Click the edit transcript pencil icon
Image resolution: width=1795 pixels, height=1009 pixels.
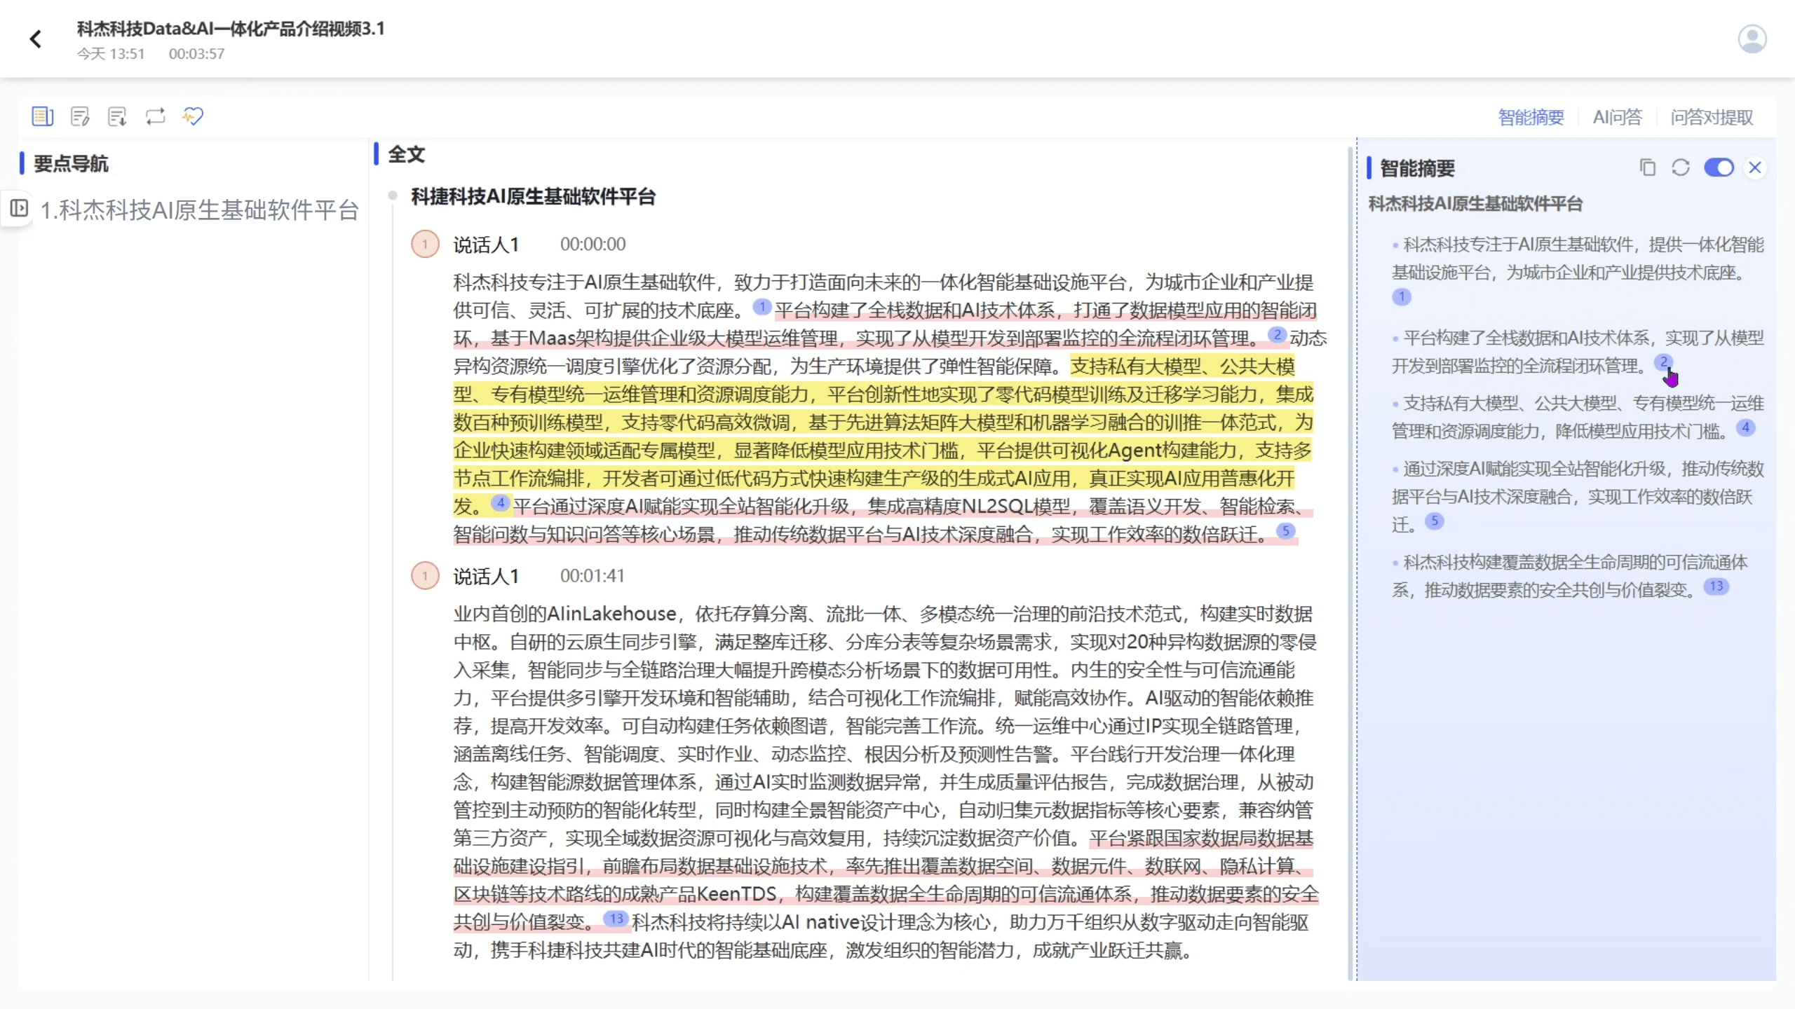[80, 116]
